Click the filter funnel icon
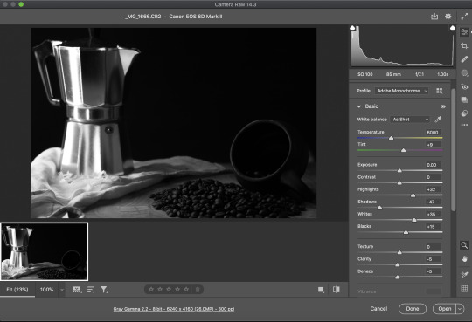472x322 pixels. tap(104, 290)
